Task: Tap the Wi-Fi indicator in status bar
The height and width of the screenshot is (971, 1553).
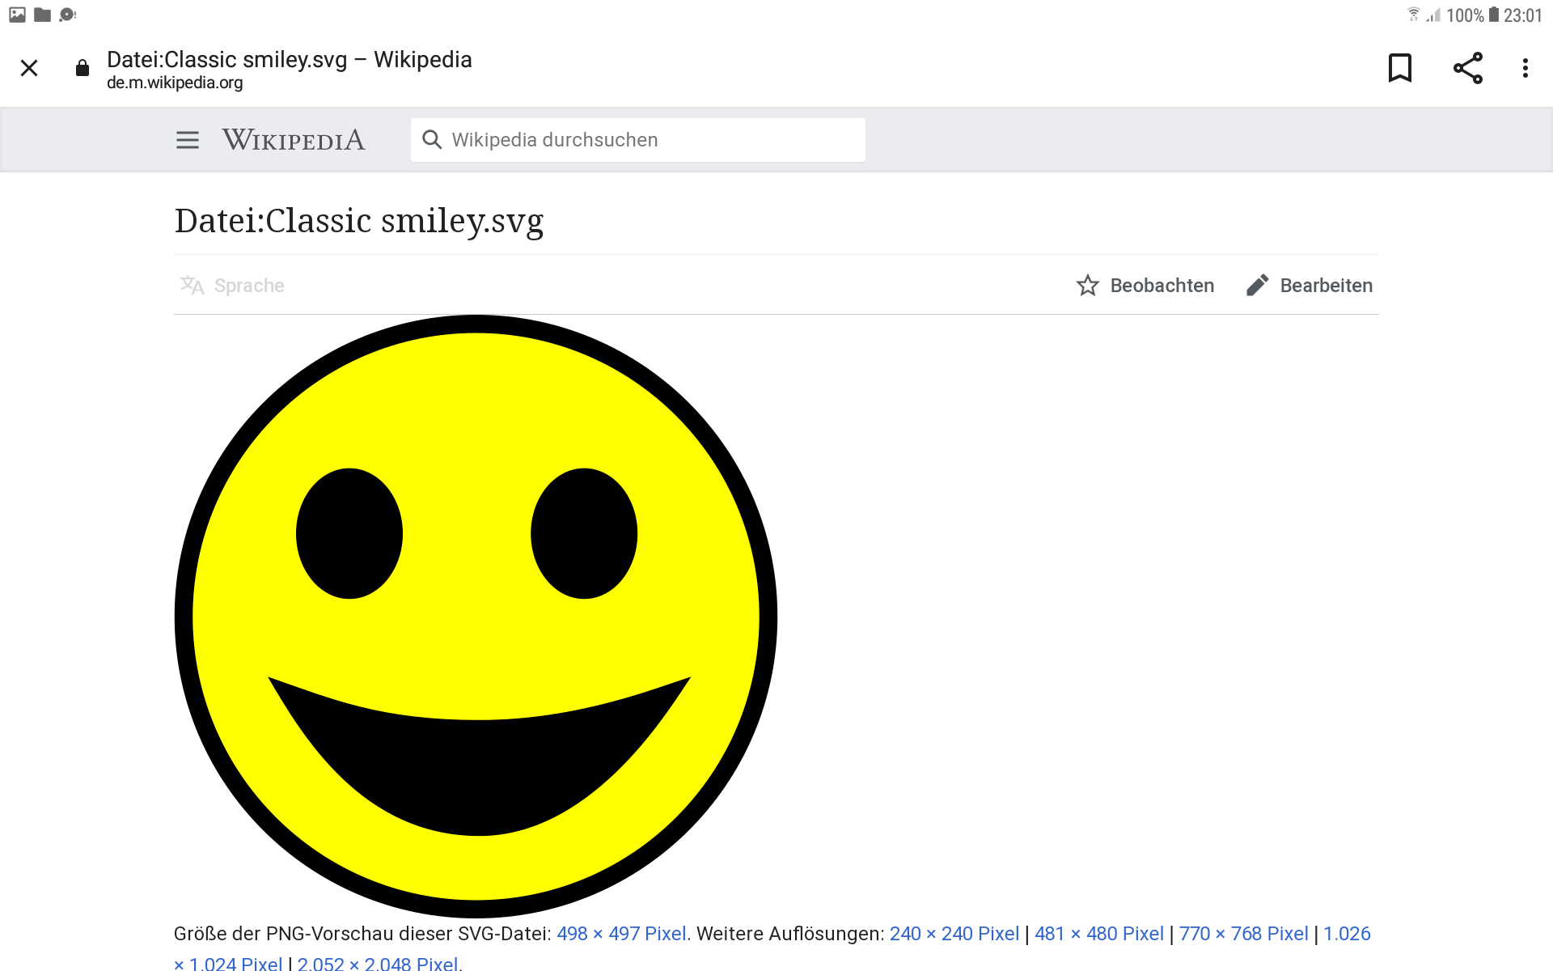Action: coord(1413,15)
